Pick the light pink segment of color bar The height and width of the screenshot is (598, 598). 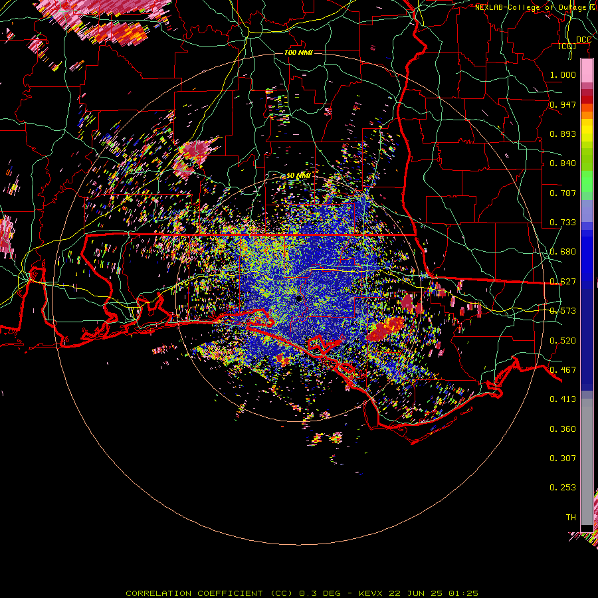point(587,70)
